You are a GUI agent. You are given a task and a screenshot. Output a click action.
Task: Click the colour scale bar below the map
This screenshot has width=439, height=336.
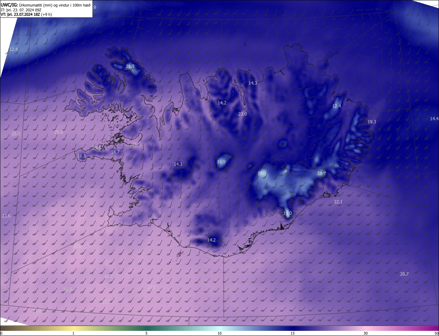pos(219,328)
